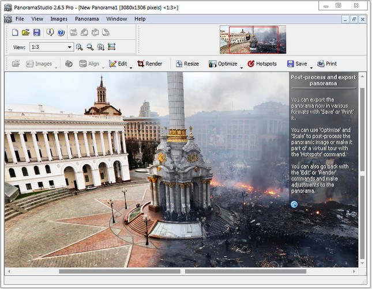
Task: Expand the Edit button dropdown arrow
Action: click(x=131, y=67)
